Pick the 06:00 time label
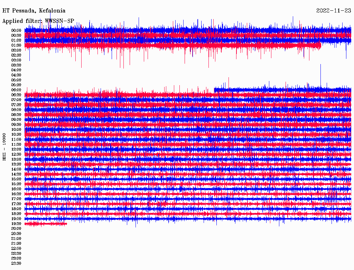This screenshot has height=270, width=354. pyautogui.click(x=16, y=90)
